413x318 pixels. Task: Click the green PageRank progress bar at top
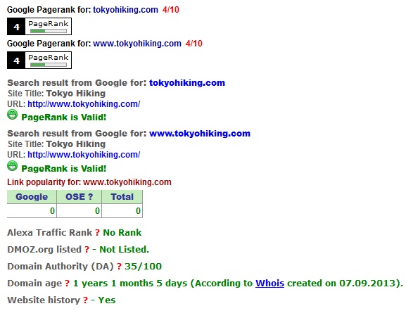point(49,31)
